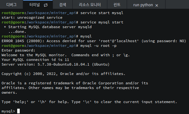Open the 리소스 모니터 tab
The height and width of the screenshot is (114, 189).
tap(90, 5)
